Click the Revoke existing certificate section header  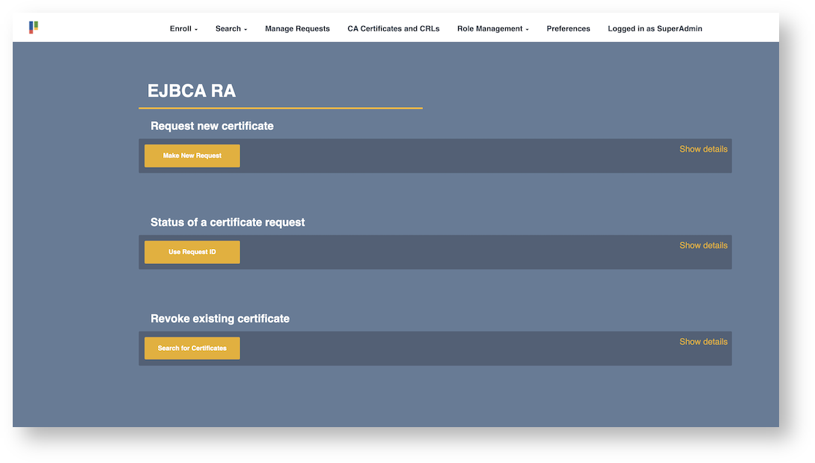[x=219, y=318]
